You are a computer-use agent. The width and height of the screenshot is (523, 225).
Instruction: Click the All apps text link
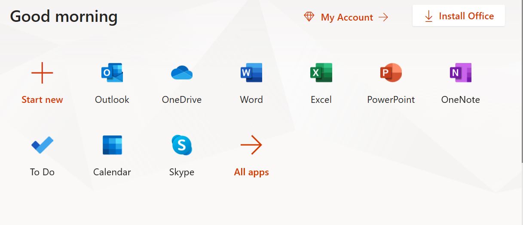[251, 172]
